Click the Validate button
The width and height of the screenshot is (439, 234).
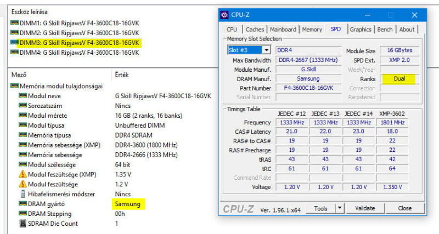[365, 208]
